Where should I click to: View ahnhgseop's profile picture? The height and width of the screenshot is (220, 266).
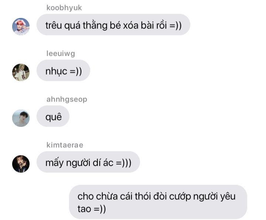pos(21,118)
